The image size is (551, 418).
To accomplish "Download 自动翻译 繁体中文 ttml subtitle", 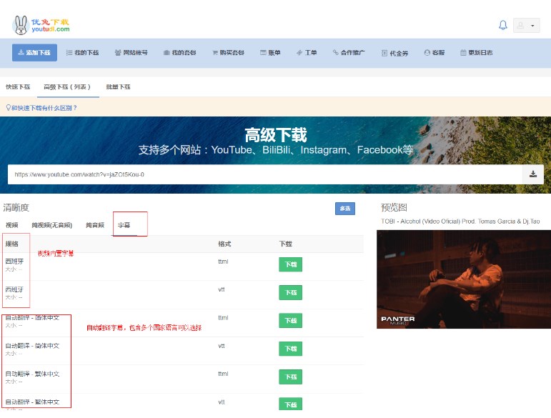I will pos(291,377).
